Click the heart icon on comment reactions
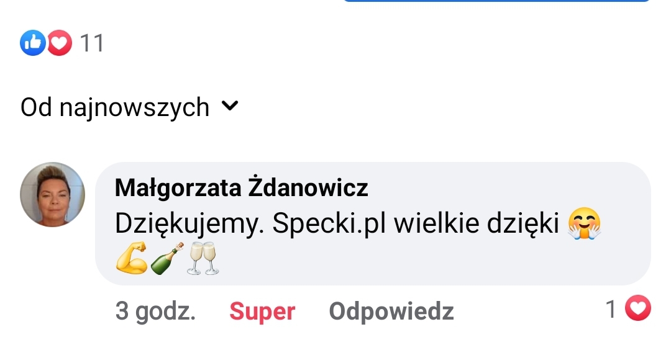The height and width of the screenshot is (350, 671). pyautogui.click(x=638, y=308)
